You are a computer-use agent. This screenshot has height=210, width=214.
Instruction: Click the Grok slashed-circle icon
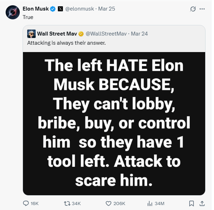click(x=193, y=9)
